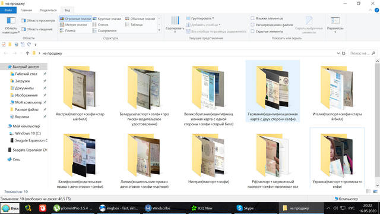380x214 pixels.
Task: Switch to the Обычные значки view
Action: click(x=140, y=18)
